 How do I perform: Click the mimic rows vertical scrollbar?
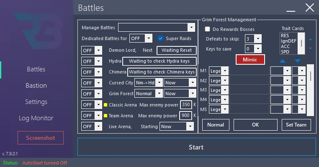pyautogui.click(x=310, y=90)
